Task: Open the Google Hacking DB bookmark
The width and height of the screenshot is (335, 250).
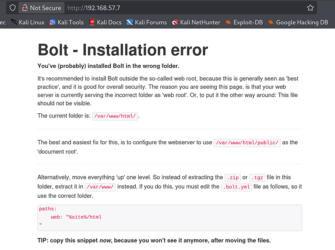Action: coord(298,22)
